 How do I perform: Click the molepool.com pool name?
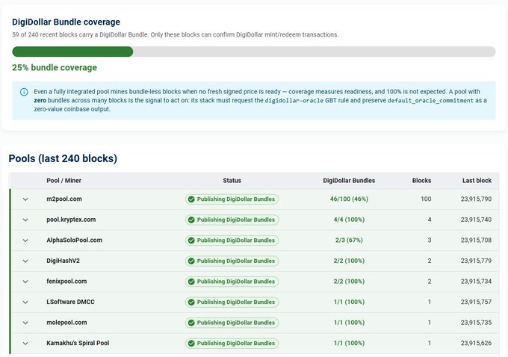click(66, 323)
